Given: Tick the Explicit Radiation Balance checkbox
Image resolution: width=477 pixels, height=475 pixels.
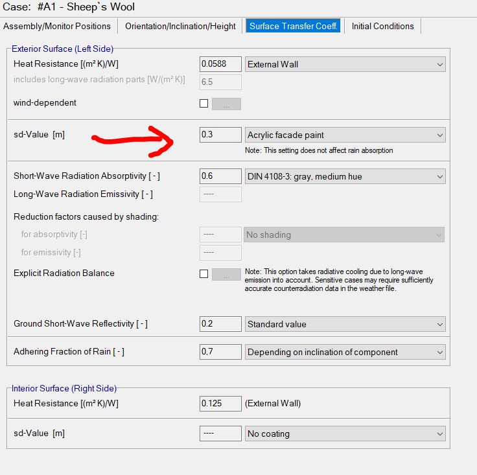Looking at the screenshot, I should coord(204,274).
